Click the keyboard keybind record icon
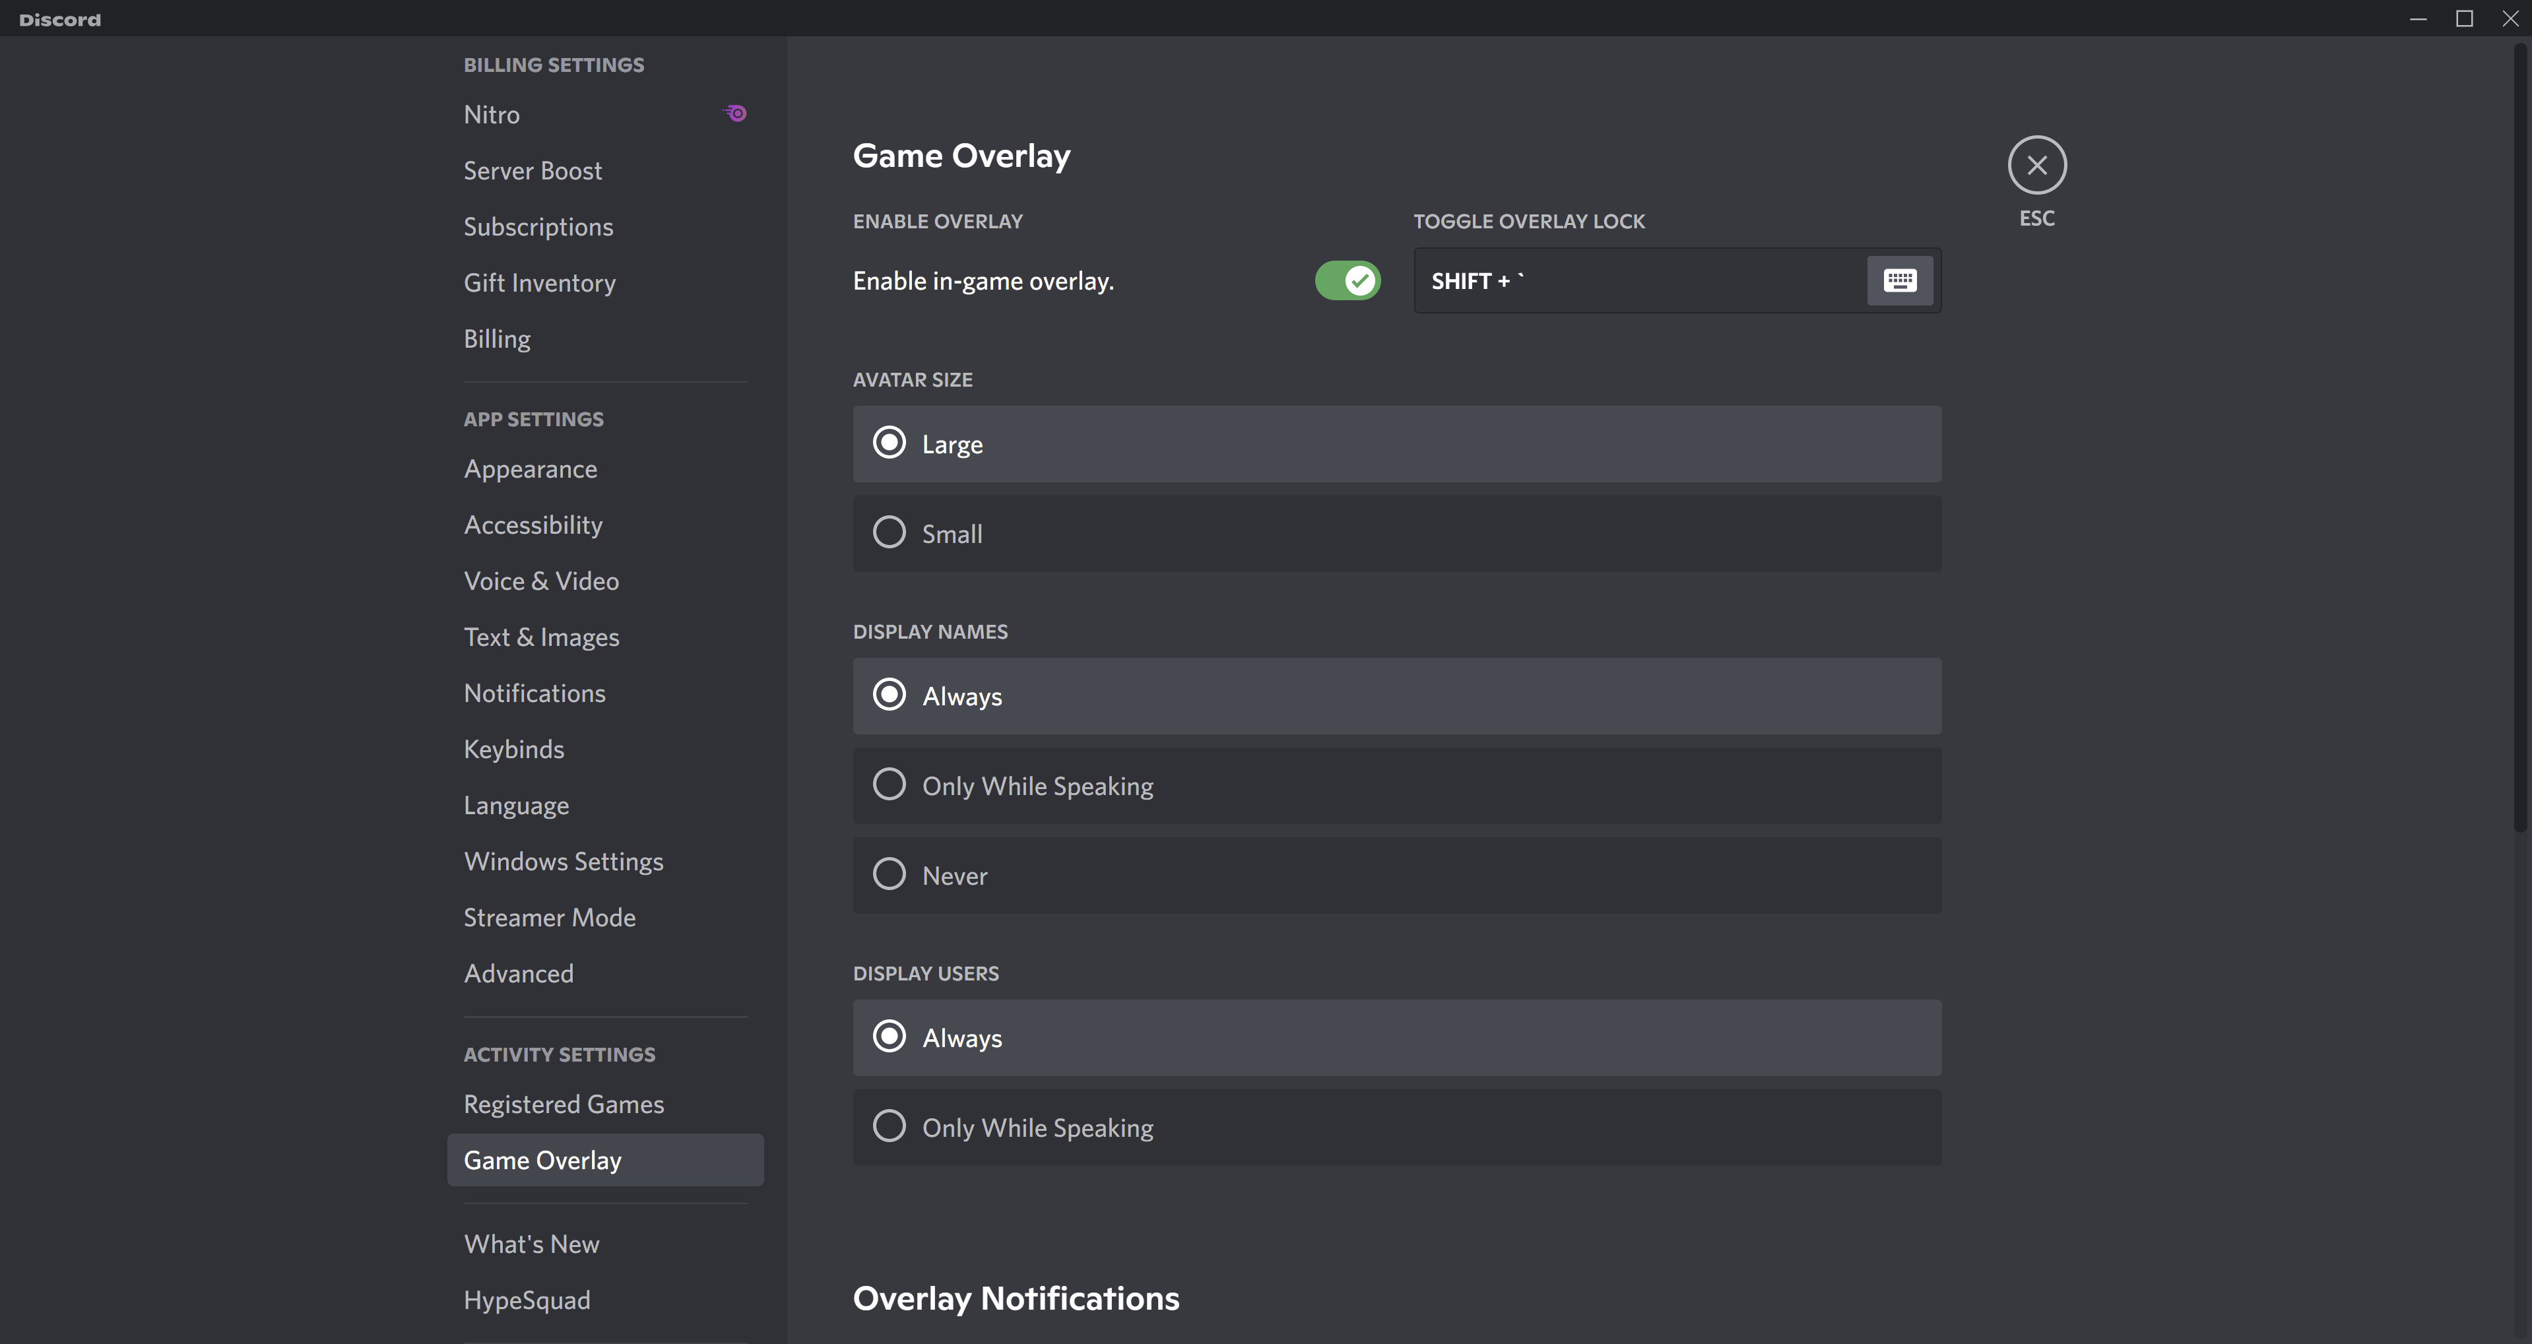 click(x=1899, y=281)
